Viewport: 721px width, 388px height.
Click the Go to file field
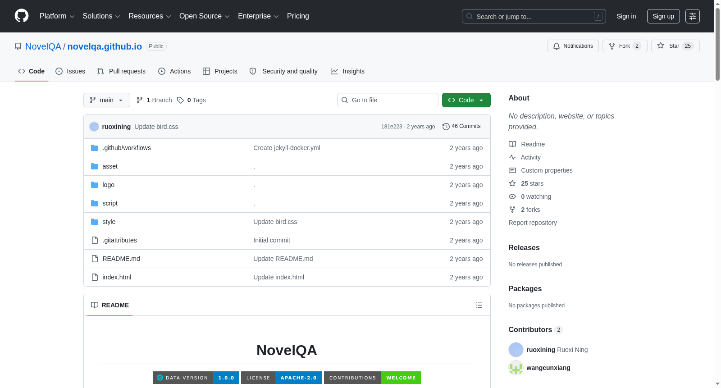(x=388, y=100)
